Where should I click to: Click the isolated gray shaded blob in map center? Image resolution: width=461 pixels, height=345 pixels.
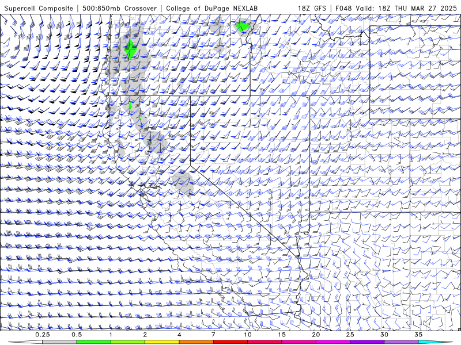click(183, 183)
